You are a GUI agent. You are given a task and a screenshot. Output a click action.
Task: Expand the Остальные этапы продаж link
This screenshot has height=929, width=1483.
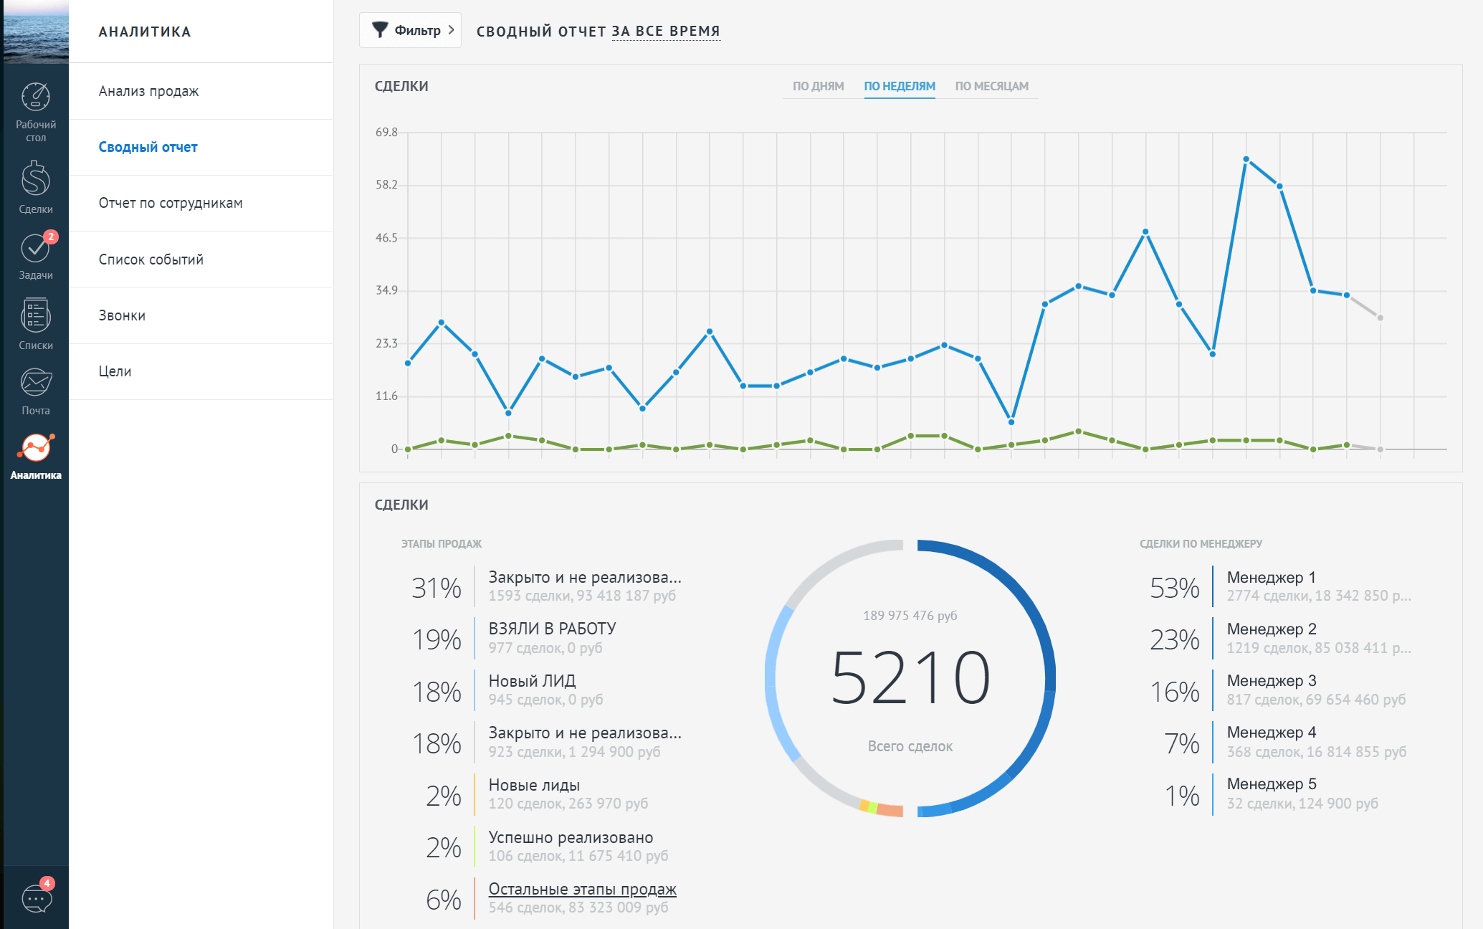point(582,889)
